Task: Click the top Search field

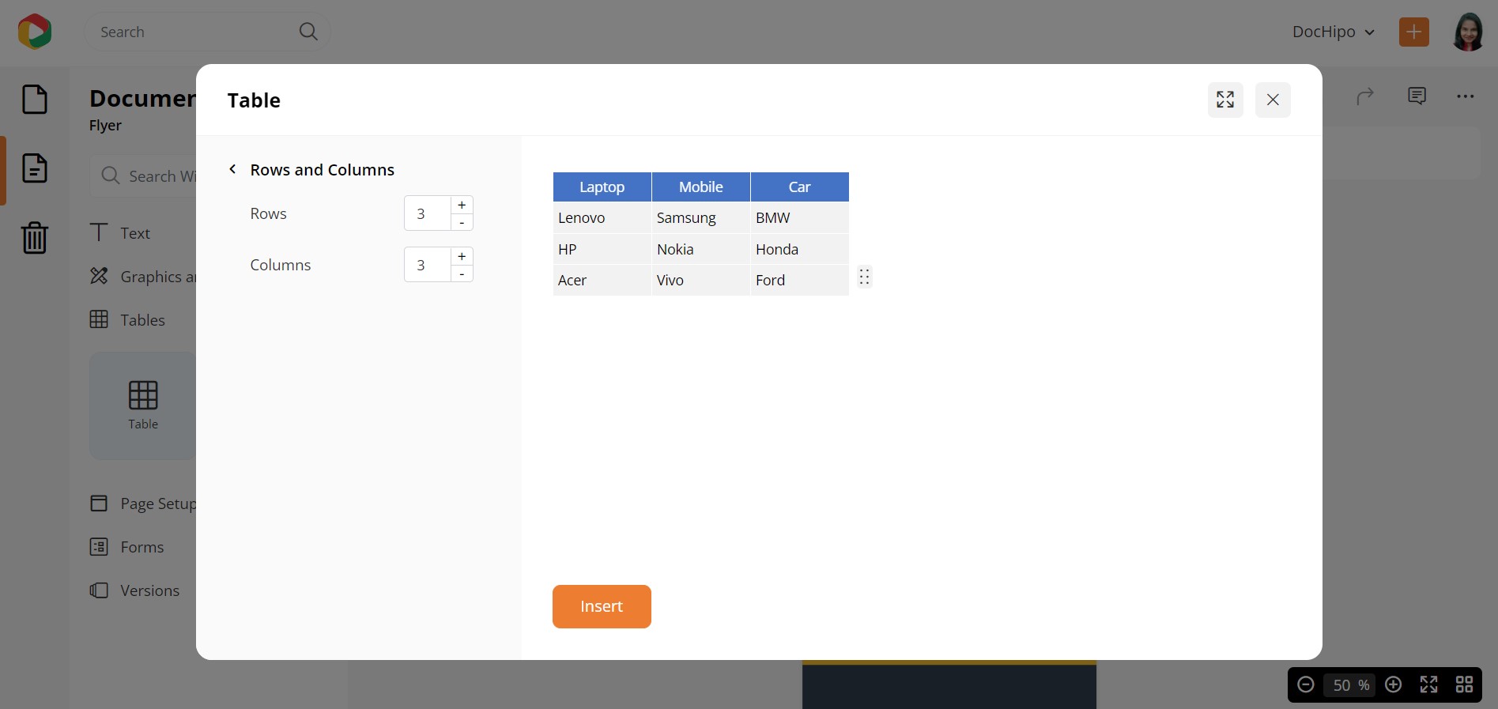Action: point(207,32)
